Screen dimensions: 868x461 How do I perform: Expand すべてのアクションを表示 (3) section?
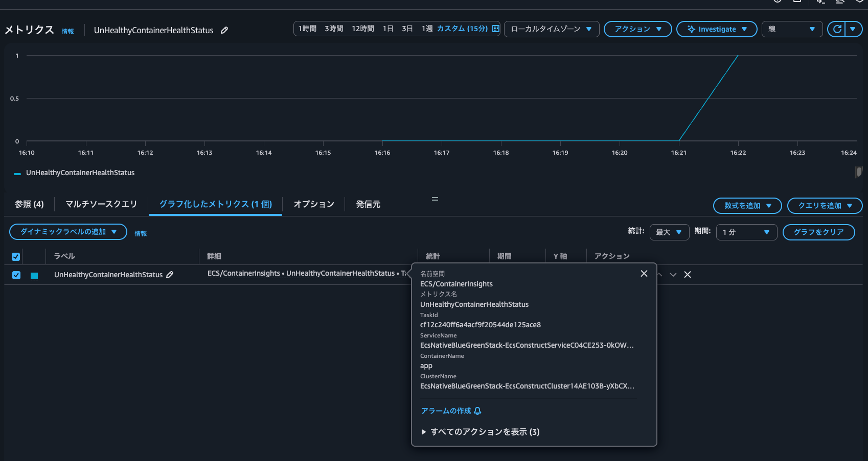[424, 432]
